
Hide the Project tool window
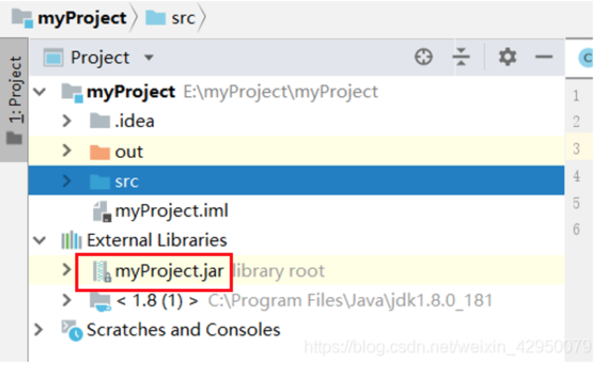coord(544,57)
